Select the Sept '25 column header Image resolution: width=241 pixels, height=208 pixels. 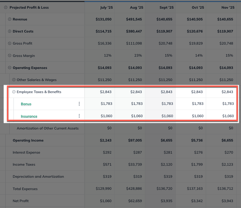(166, 8)
